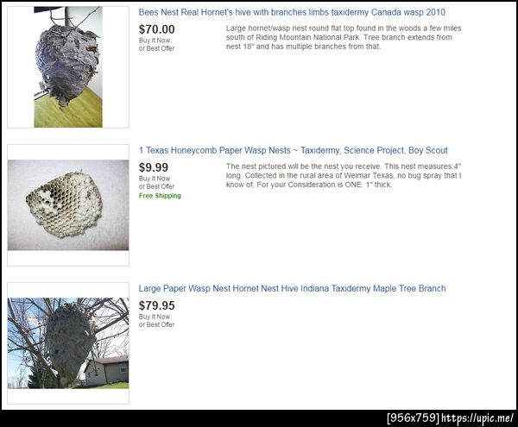Open the 'Bees Nest Real Hornet's hive' listing title

(x=292, y=13)
